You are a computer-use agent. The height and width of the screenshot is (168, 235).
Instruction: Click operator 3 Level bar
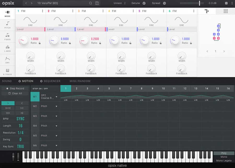pyautogui.click(x=90, y=29)
